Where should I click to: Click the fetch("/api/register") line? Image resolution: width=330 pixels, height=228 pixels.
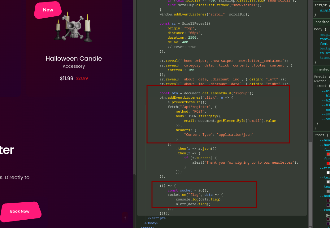192,107
